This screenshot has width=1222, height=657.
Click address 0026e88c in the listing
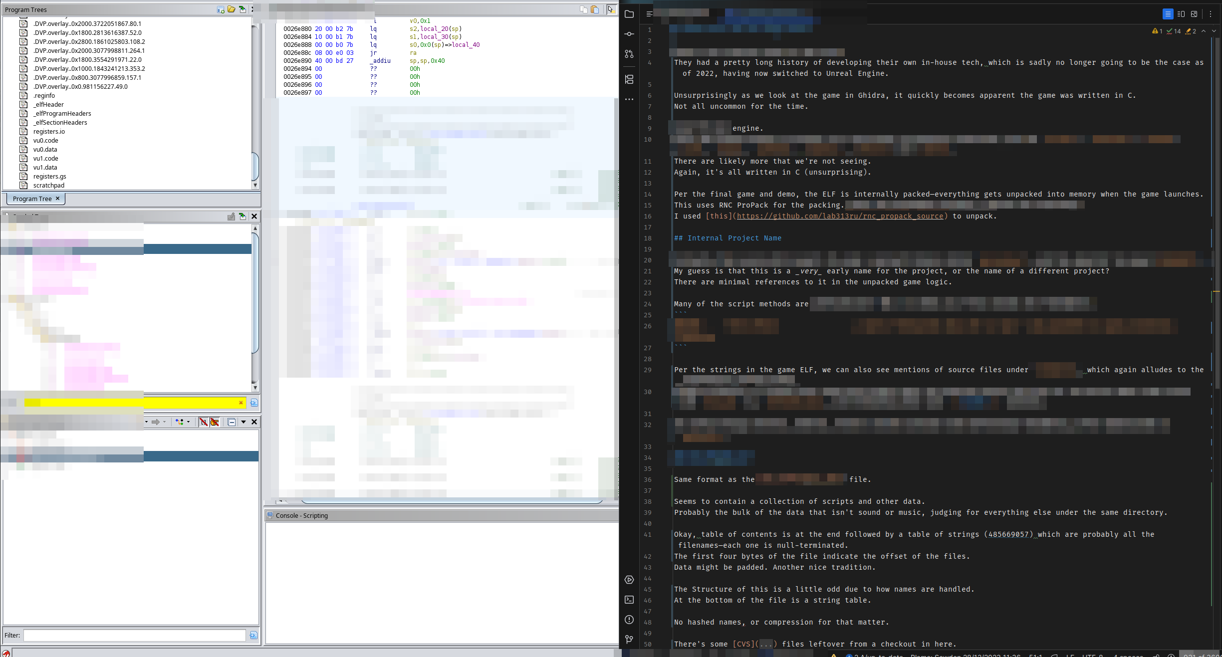point(297,53)
